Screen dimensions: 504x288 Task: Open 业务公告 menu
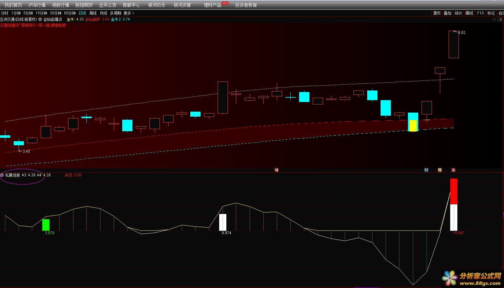[108, 5]
